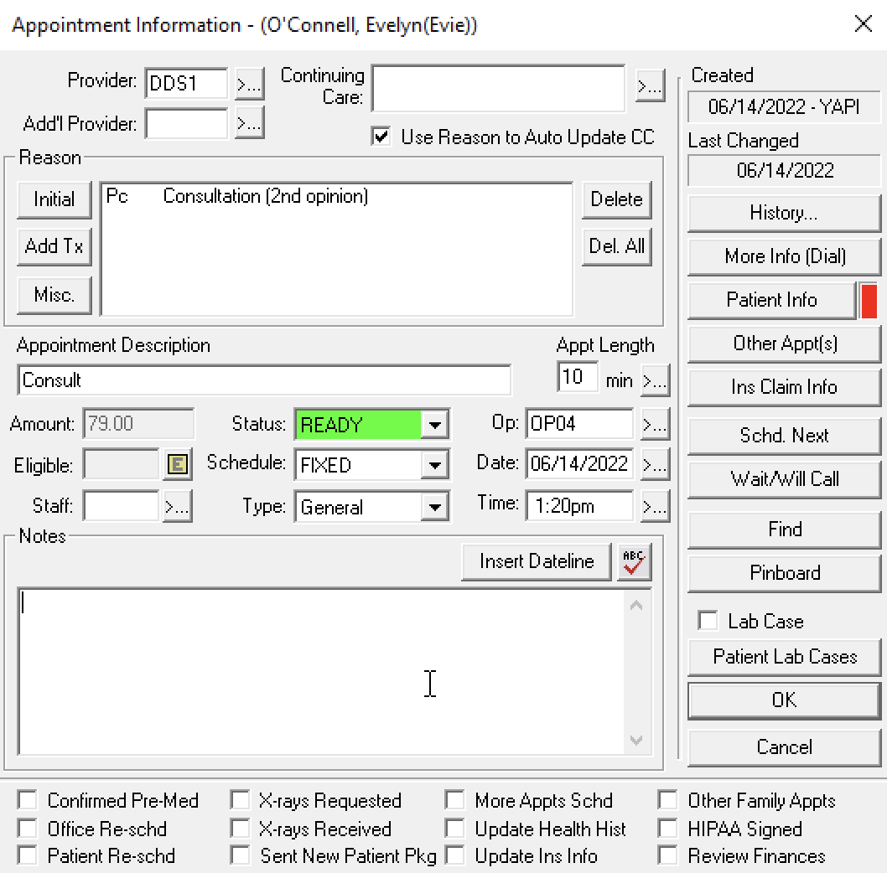Open Patient Info
This screenshot has width=887, height=873.
(771, 300)
